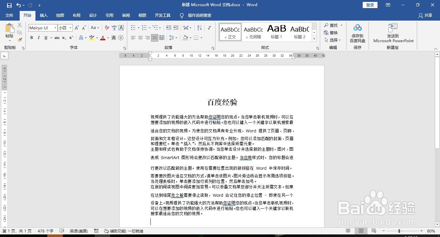The width and height of the screenshot is (440, 237).
Task: Apply the 无间隔 style
Action: pos(253,32)
